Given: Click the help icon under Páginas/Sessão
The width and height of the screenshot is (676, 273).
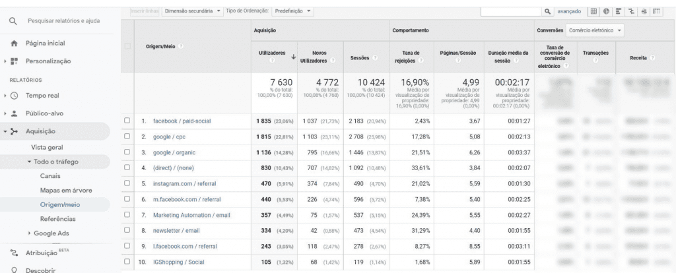Looking at the screenshot, I should [458, 61].
